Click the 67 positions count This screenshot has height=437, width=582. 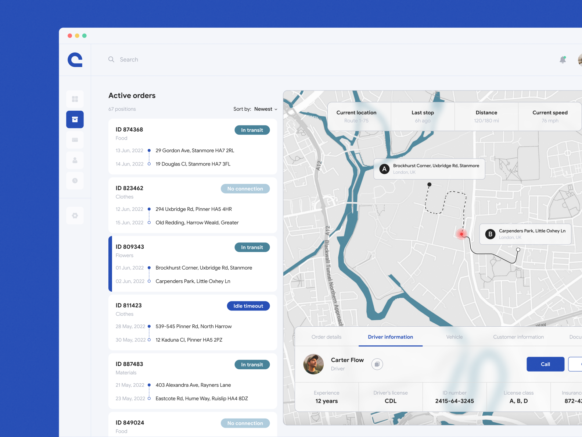point(122,109)
